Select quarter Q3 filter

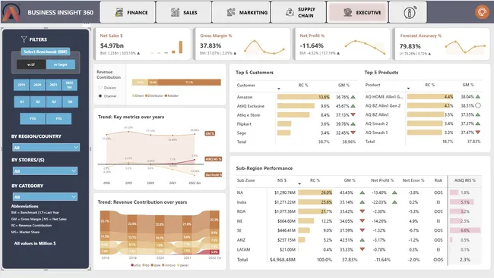[x=54, y=102]
